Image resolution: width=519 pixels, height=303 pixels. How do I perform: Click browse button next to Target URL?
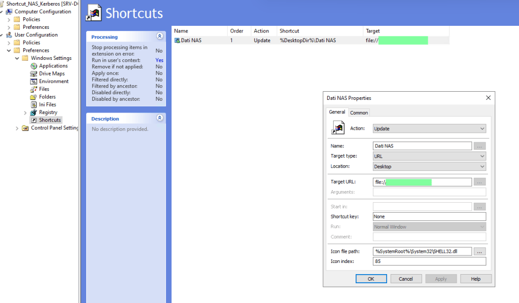(x=479, y=182)
